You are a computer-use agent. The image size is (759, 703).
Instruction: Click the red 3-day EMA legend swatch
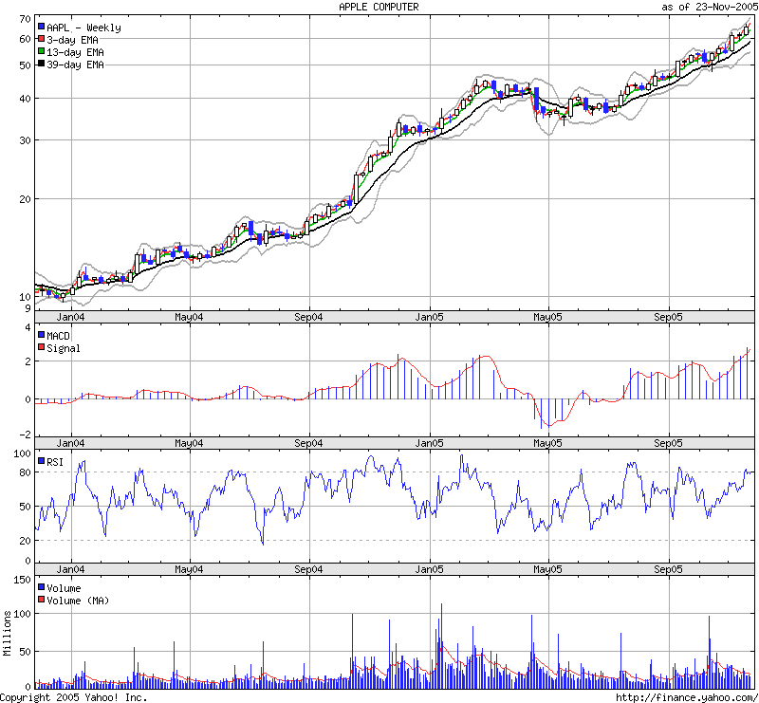(x=41, y=39)
